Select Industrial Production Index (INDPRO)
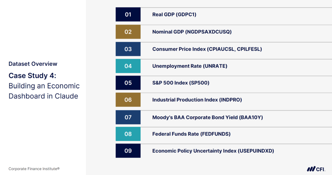Screen dimensions: 332x175 [197, 100]
